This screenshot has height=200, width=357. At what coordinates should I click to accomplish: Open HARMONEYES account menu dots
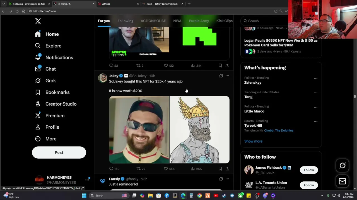87,180
